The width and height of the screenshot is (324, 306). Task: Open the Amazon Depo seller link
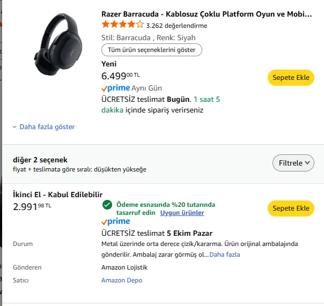click(x=122, y=280)
